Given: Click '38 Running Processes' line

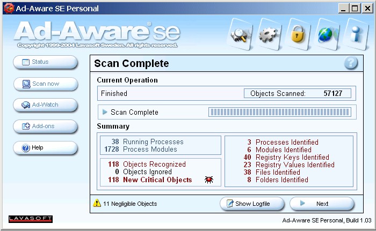Looking at the screenshot, I should (148, 141).
